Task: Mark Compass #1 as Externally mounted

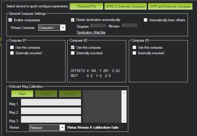Action: (x=12, y=53)
